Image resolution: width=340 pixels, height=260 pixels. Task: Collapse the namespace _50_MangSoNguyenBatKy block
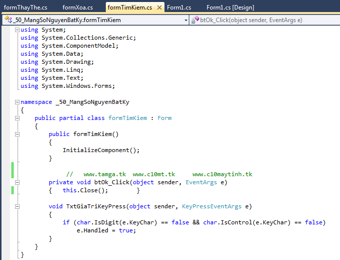(18, 102)
